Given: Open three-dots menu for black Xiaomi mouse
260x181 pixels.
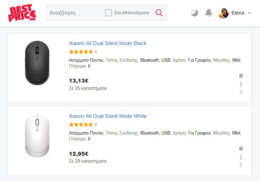Looking at the screenshot, I should click(x=241, y=84).
